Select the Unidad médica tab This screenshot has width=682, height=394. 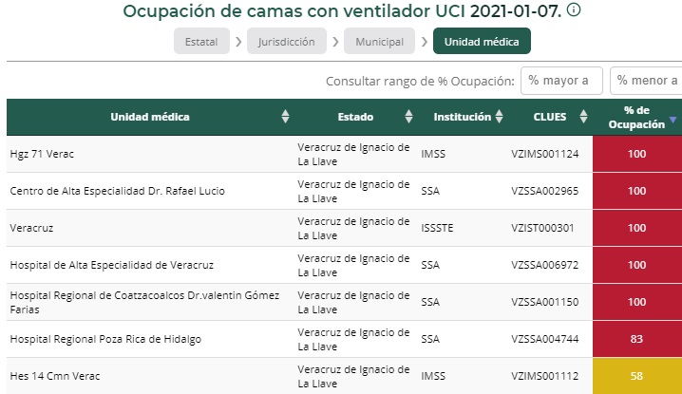pyautogui.click(x=482, y=42)
